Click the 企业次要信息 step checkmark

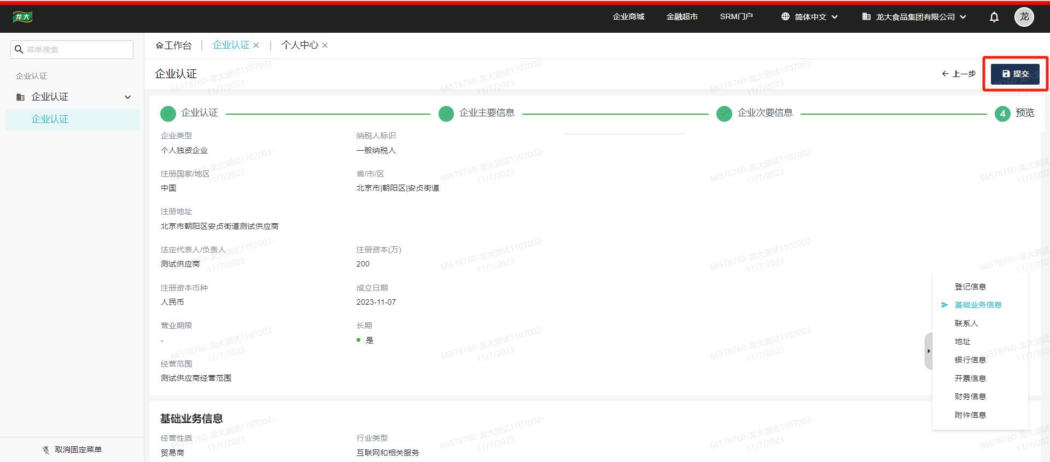click(x=724, y=114)
